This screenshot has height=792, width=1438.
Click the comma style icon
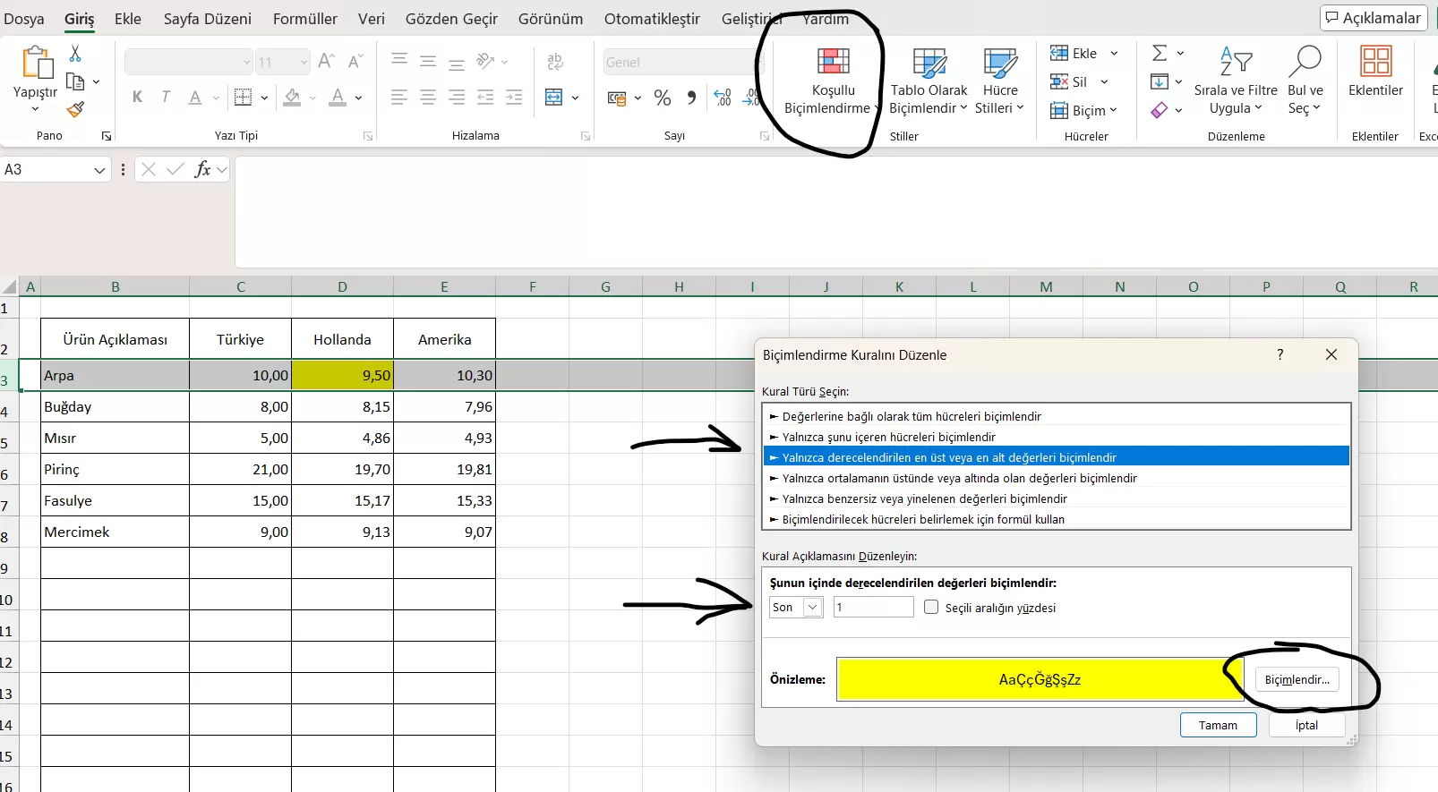pyautogui.click(x=691, y=98)
